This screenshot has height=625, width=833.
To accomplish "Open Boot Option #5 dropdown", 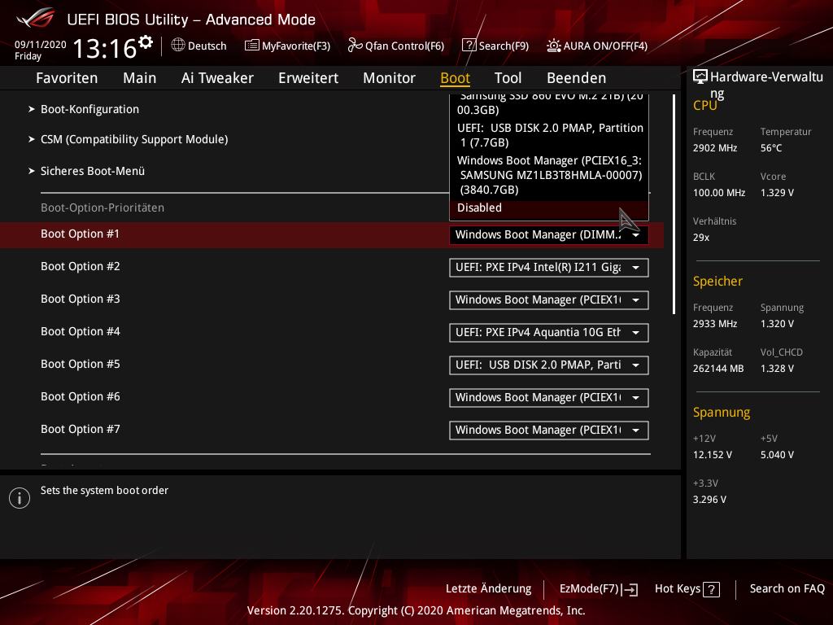I will point(549,365).
